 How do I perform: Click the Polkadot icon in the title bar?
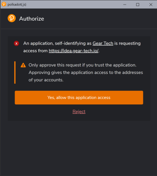(4, 4)
